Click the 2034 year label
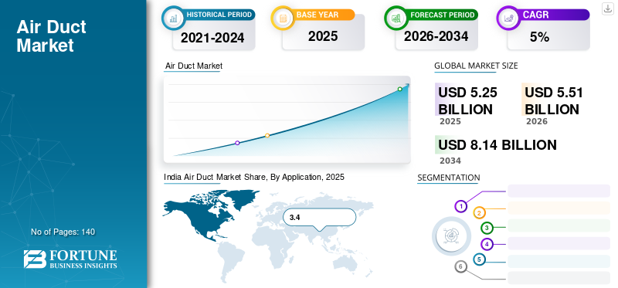The image size is (618, 288). [x=450, y=161]
